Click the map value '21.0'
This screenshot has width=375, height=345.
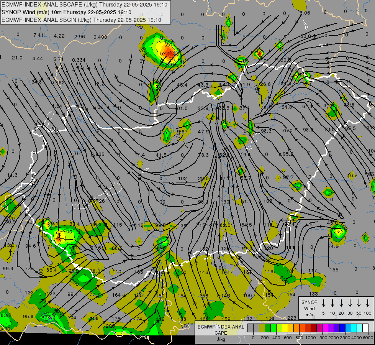pyautogui.click(x=17, y=58)
